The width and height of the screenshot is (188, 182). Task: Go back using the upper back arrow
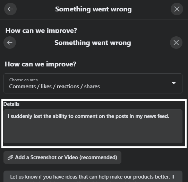point(10,9)
